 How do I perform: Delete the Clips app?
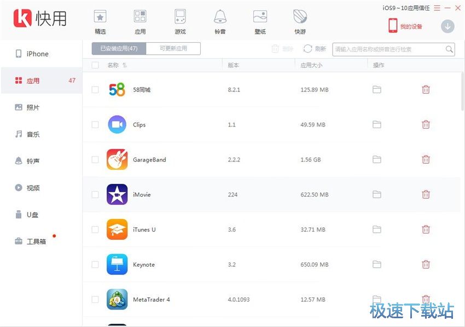coord(426,124)
